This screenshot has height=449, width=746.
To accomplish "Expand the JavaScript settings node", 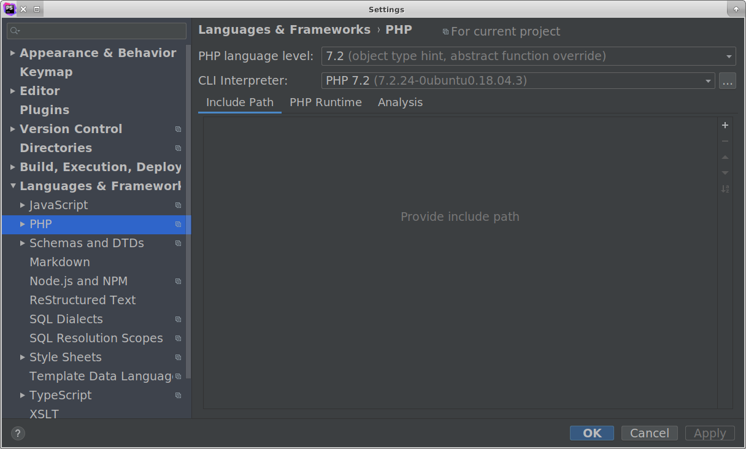I will (x=23, y=205).
